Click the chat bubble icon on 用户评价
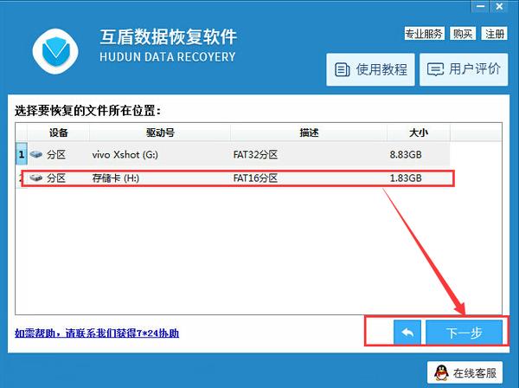Image resolution: width=519 pixels, height=388 pixels. [x=435, y=69]
